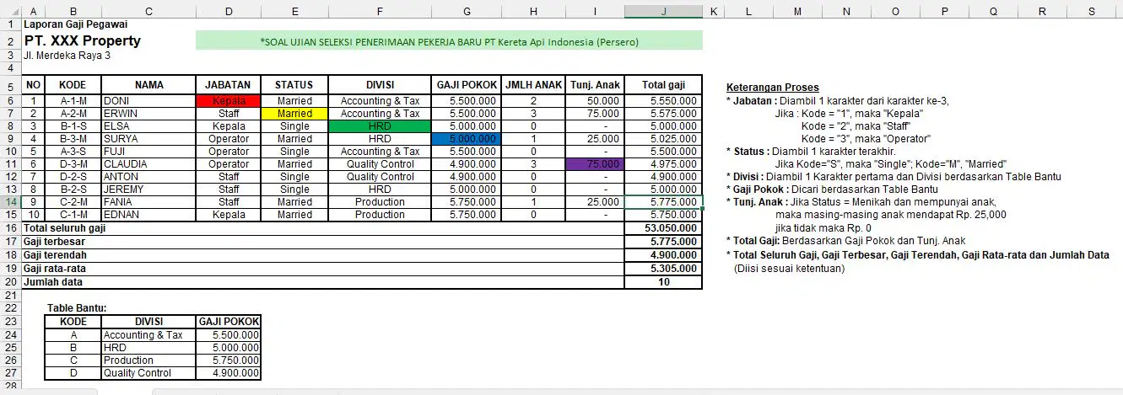Select the 5.550.000 total gaji cell
Image resolution: width=1123 pixels, height=395 pixels.
pos(664,100)
